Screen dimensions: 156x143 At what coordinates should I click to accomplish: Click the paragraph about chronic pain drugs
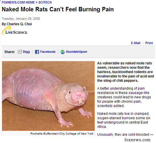(124, 97)
